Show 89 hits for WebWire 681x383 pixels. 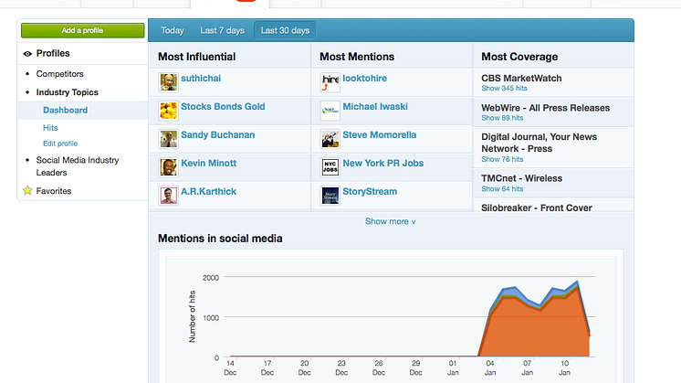[502, 118]
